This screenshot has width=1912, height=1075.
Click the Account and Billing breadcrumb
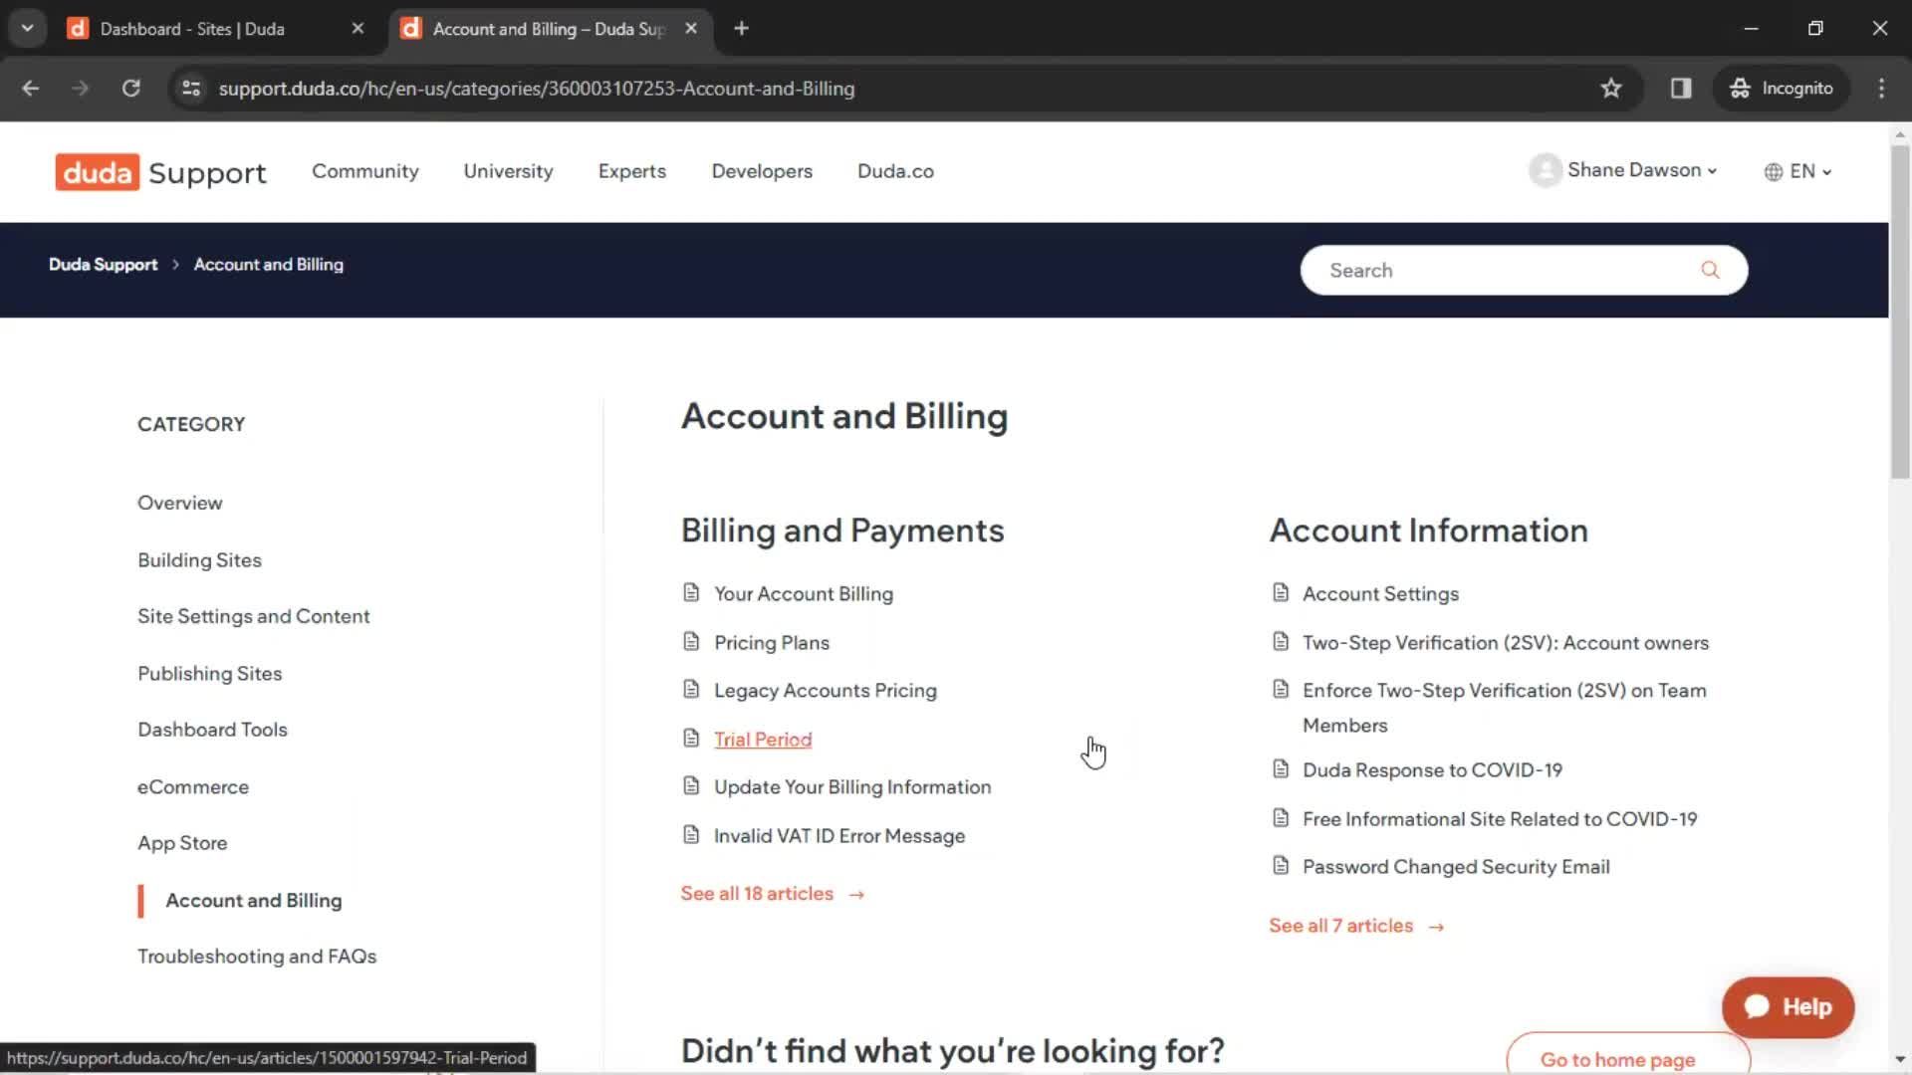tap(269, 264)
